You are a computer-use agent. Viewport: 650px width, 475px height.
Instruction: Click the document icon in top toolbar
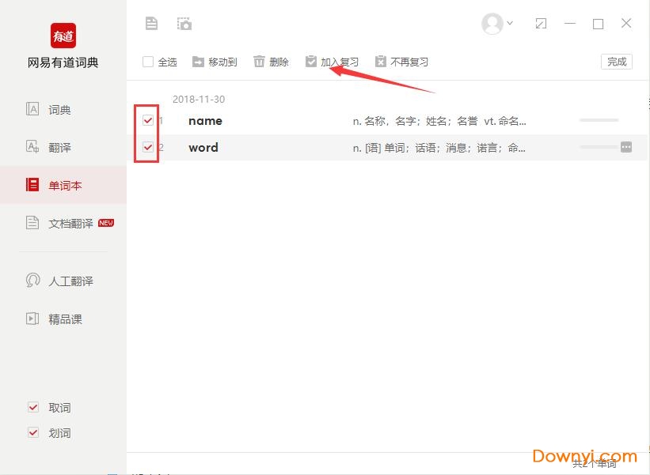(152, 24)
